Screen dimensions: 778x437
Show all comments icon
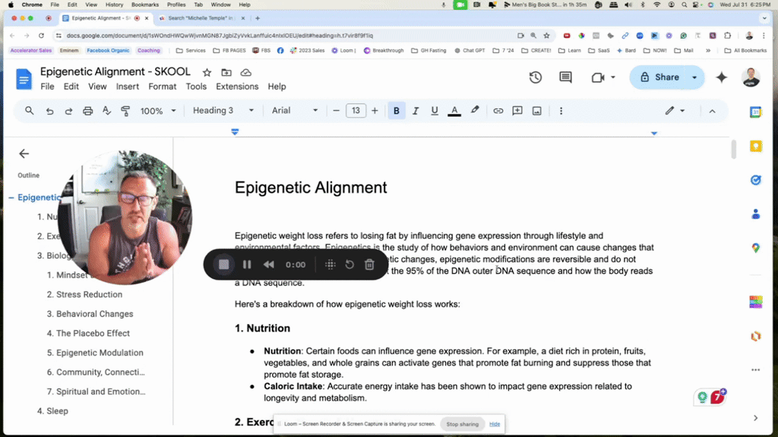coord(565,77)
